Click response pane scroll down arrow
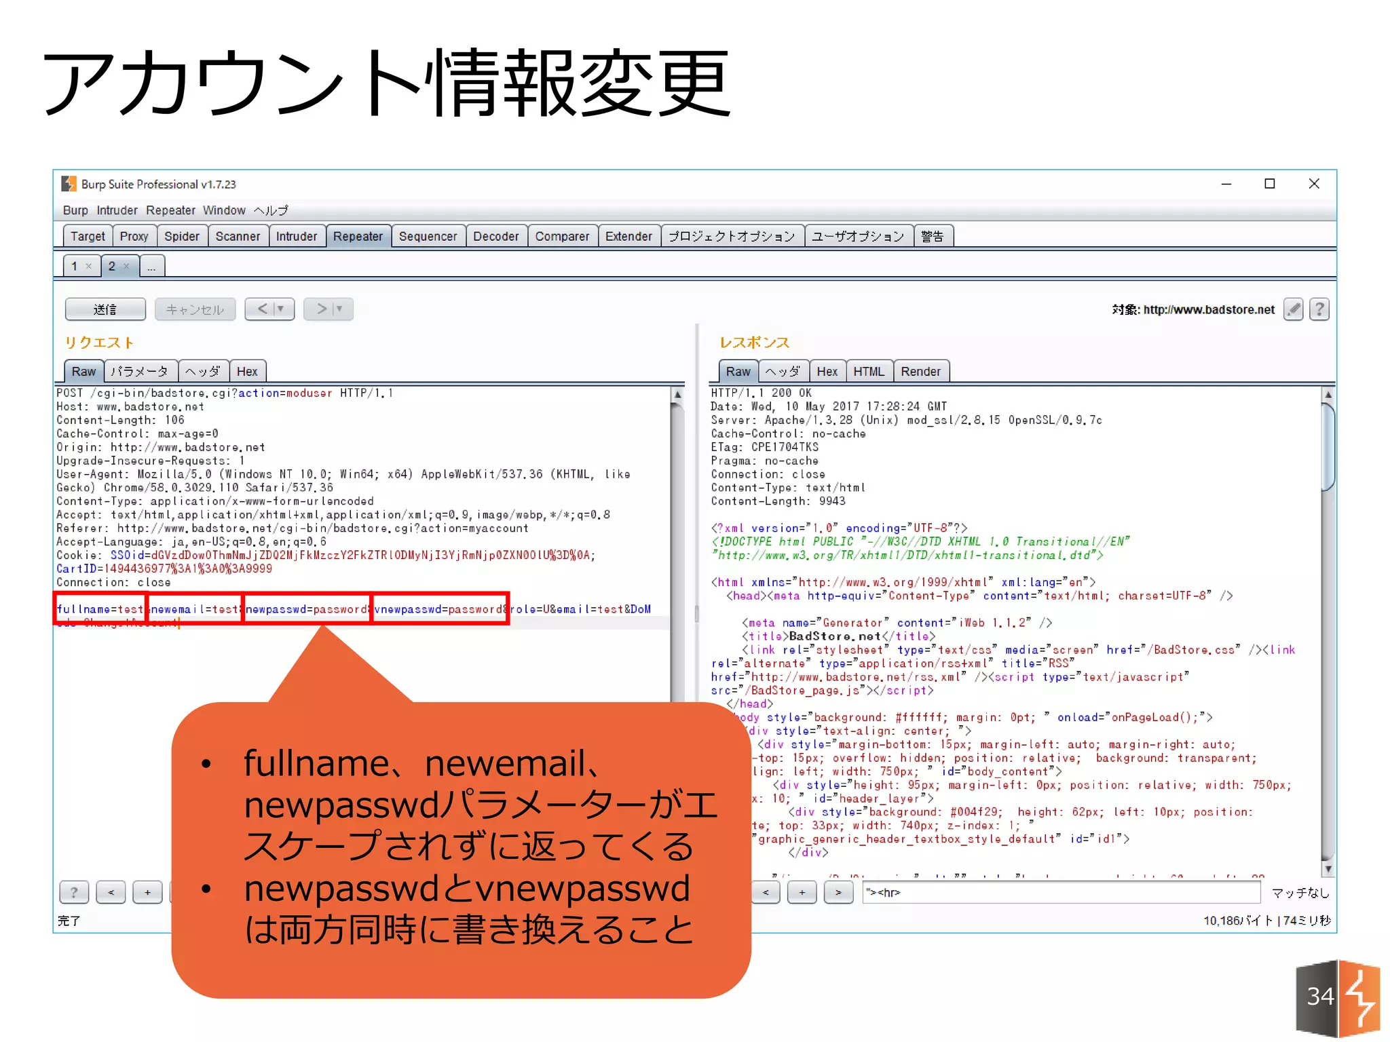Image resolution: width=1390 pixels, height=1042 pixels. 1328,869
